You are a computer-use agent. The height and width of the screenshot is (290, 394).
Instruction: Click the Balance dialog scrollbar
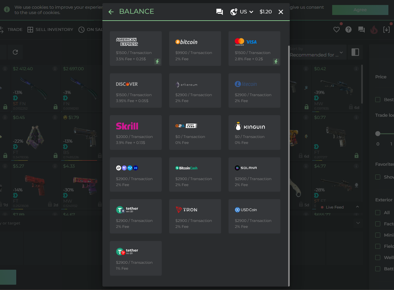click(289, 165)
